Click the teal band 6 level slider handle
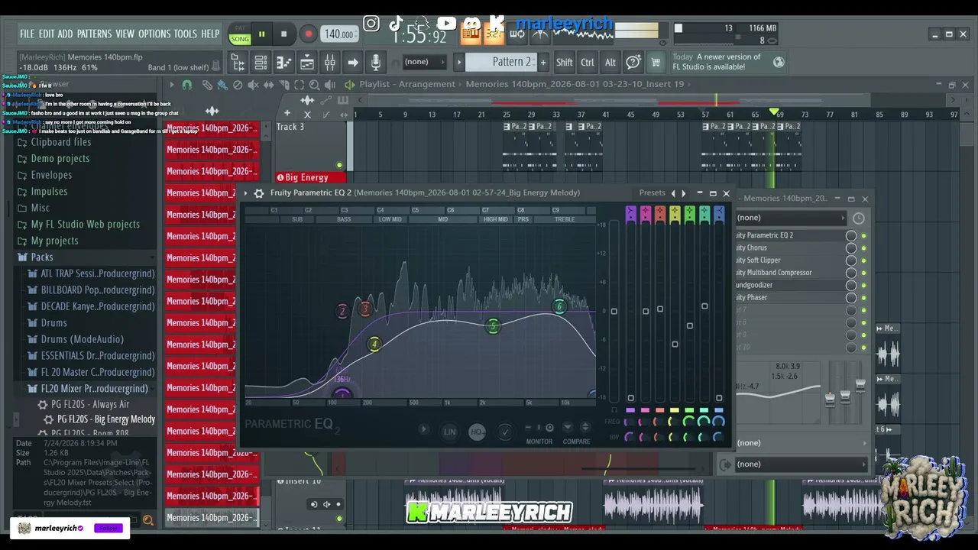Viewport: 978px width, 550px height. 704,306
